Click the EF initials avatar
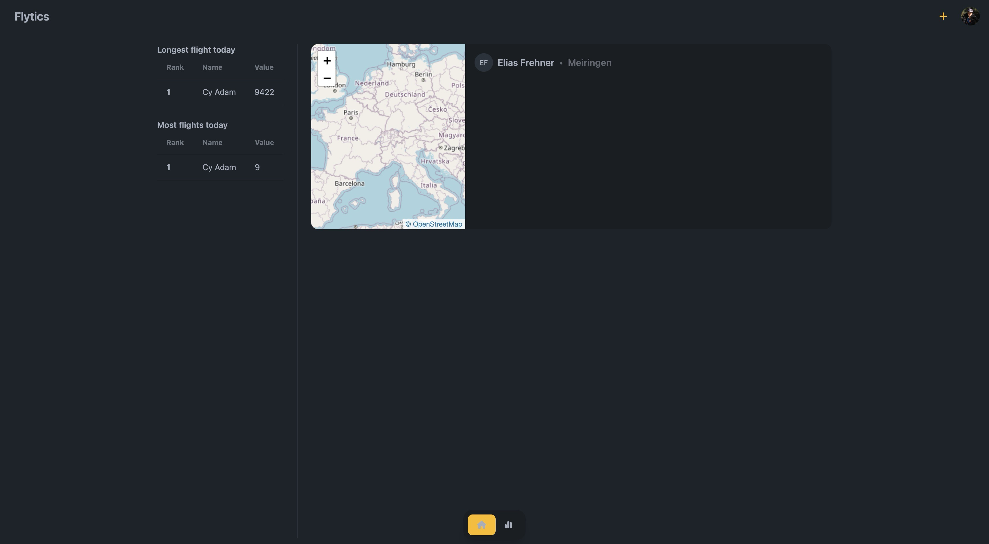Screen dimensions: 989x544 (483, 63)
